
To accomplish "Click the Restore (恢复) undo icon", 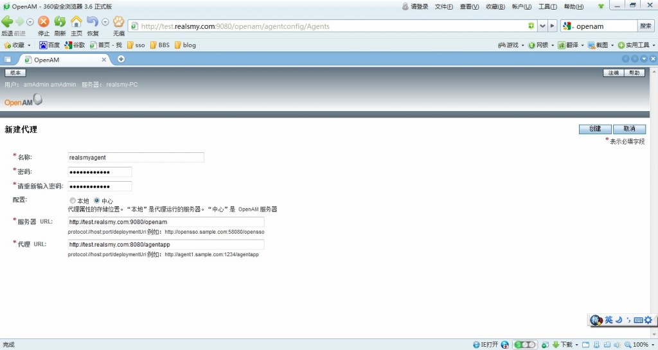I will 93,21.
